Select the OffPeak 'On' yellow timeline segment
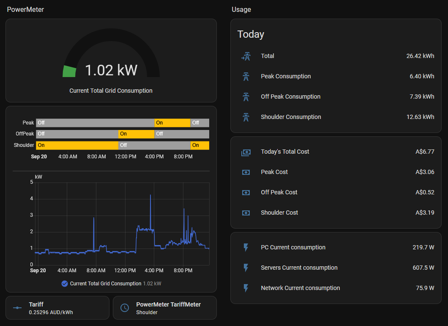The height and width of the screenshot is (326, 448). click(x=136, y=134)
